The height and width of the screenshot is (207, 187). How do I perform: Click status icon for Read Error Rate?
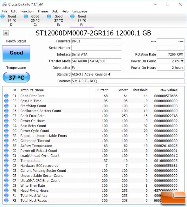coord(6,96)
